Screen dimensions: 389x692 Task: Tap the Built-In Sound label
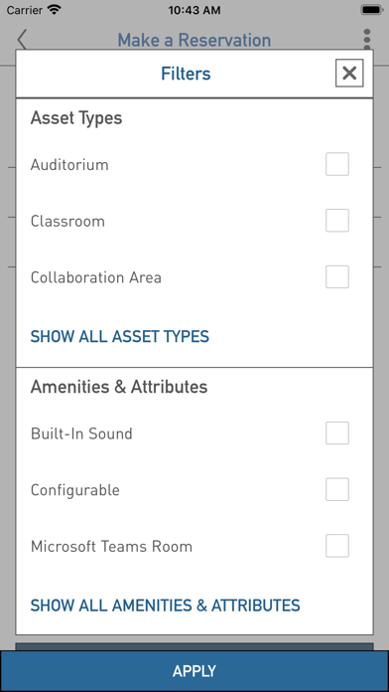click(81, 433)
